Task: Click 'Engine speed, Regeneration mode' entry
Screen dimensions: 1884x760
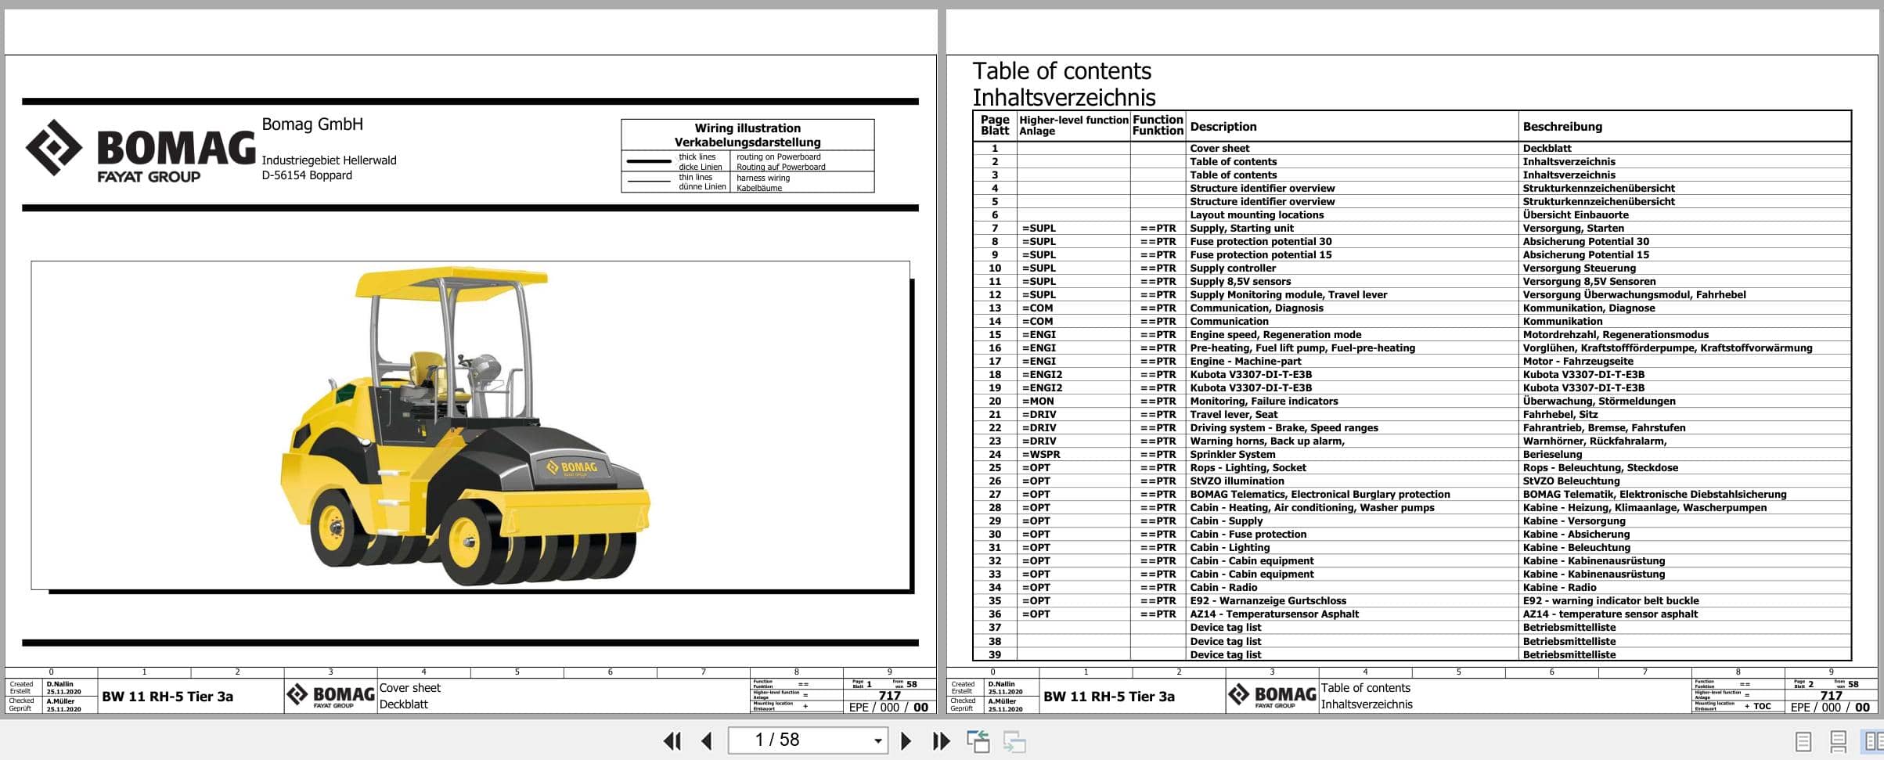Action: click(1275, 335)
